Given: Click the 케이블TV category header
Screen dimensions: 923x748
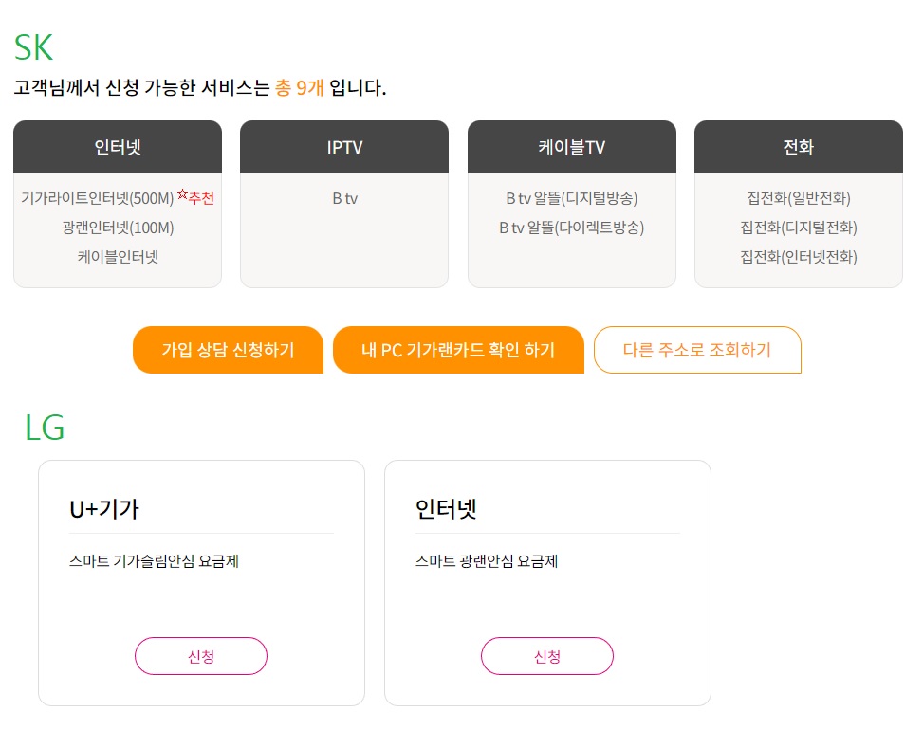Looking at the screenshot, I should click(x=572, y=147).
